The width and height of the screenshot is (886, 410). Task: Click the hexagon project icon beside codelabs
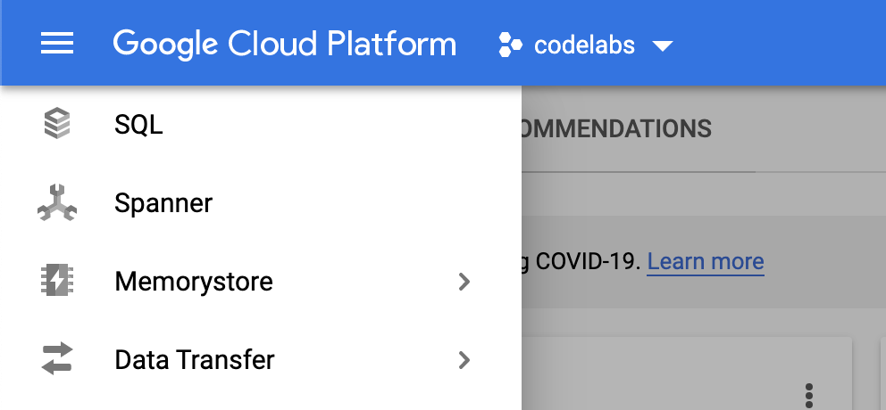tap(510, 44)
